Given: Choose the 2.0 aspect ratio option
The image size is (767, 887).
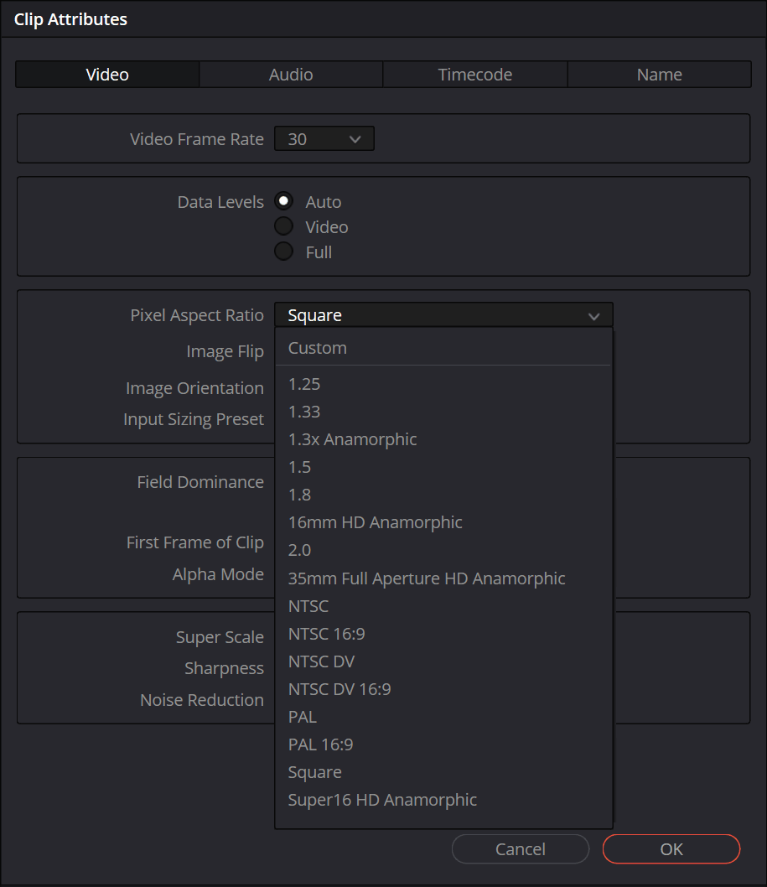Looking at the screenshot, I should [x=300, y=550].
